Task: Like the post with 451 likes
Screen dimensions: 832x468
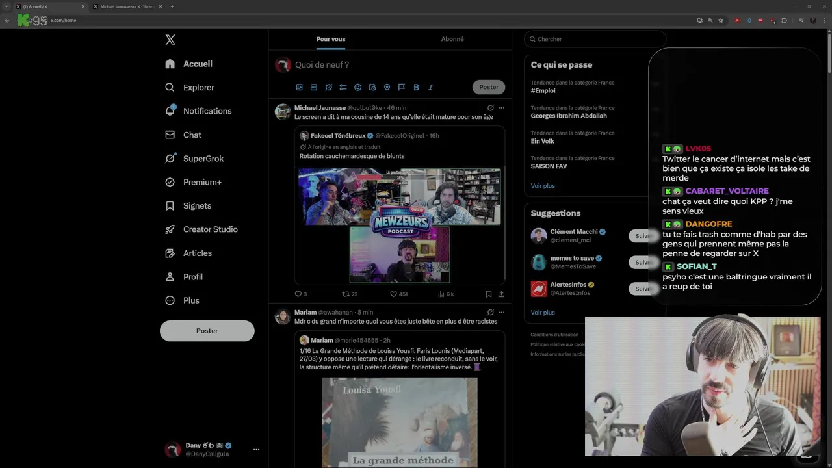Action: click(398, 294)
